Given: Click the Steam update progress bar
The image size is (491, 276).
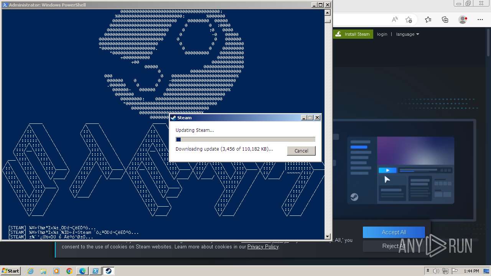Looking at the screenshot, I should (x=245, y=140).
